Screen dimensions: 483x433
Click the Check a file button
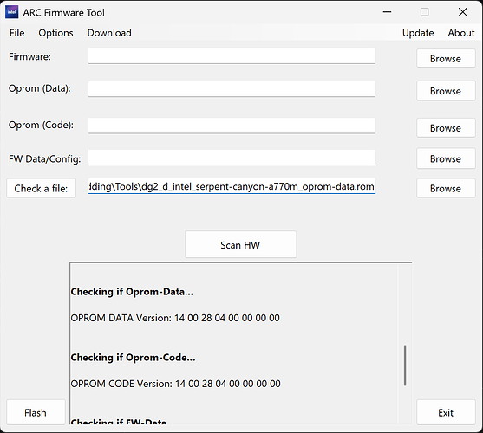(42, 188)
